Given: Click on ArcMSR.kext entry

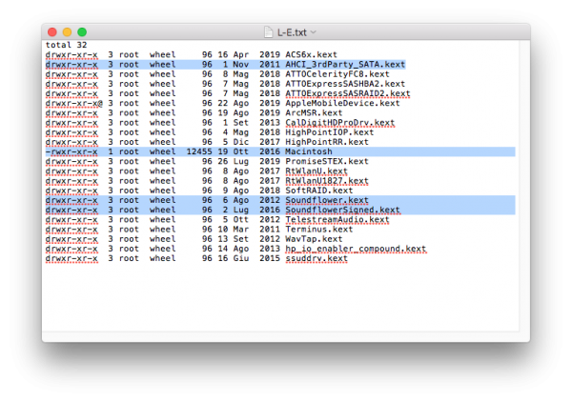Looking at the screenshot, I should (314, 113).
